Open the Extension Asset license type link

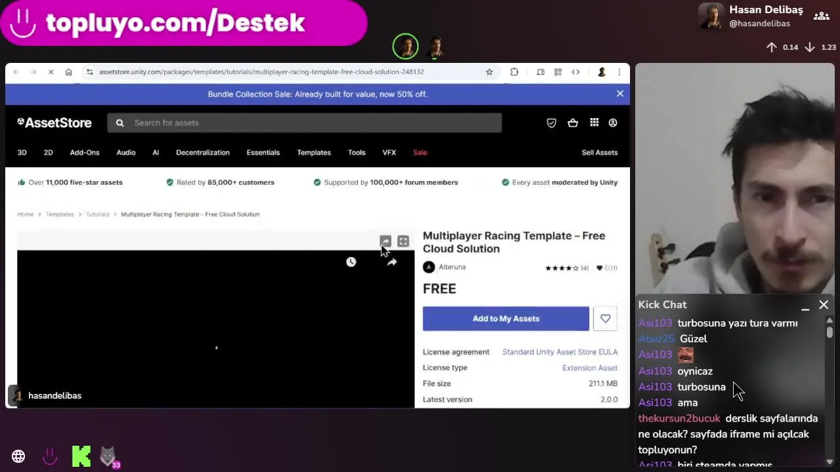tap(590, 368)
